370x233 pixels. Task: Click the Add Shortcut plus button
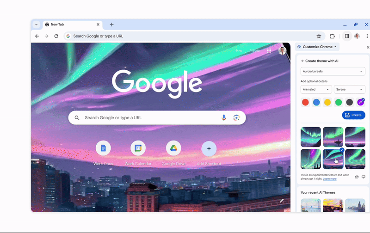tap(209, 148)
